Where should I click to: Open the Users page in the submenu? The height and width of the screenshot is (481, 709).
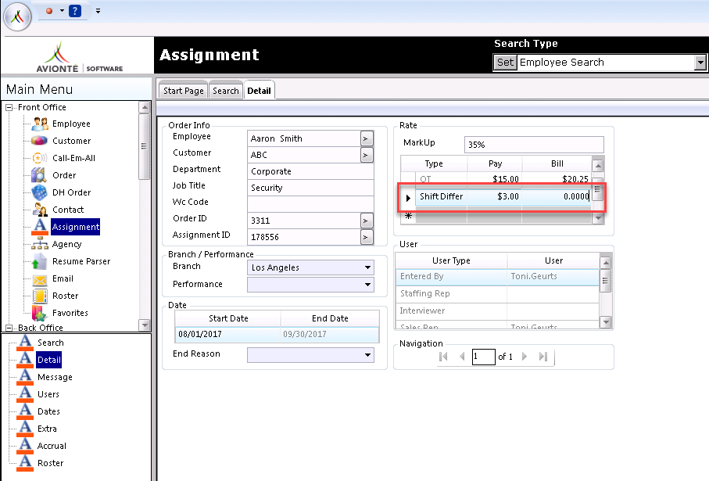tap(48, 394)
